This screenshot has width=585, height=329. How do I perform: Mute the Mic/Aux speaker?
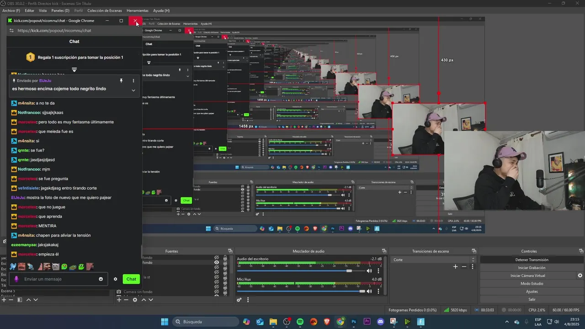[x=369, y=291]
